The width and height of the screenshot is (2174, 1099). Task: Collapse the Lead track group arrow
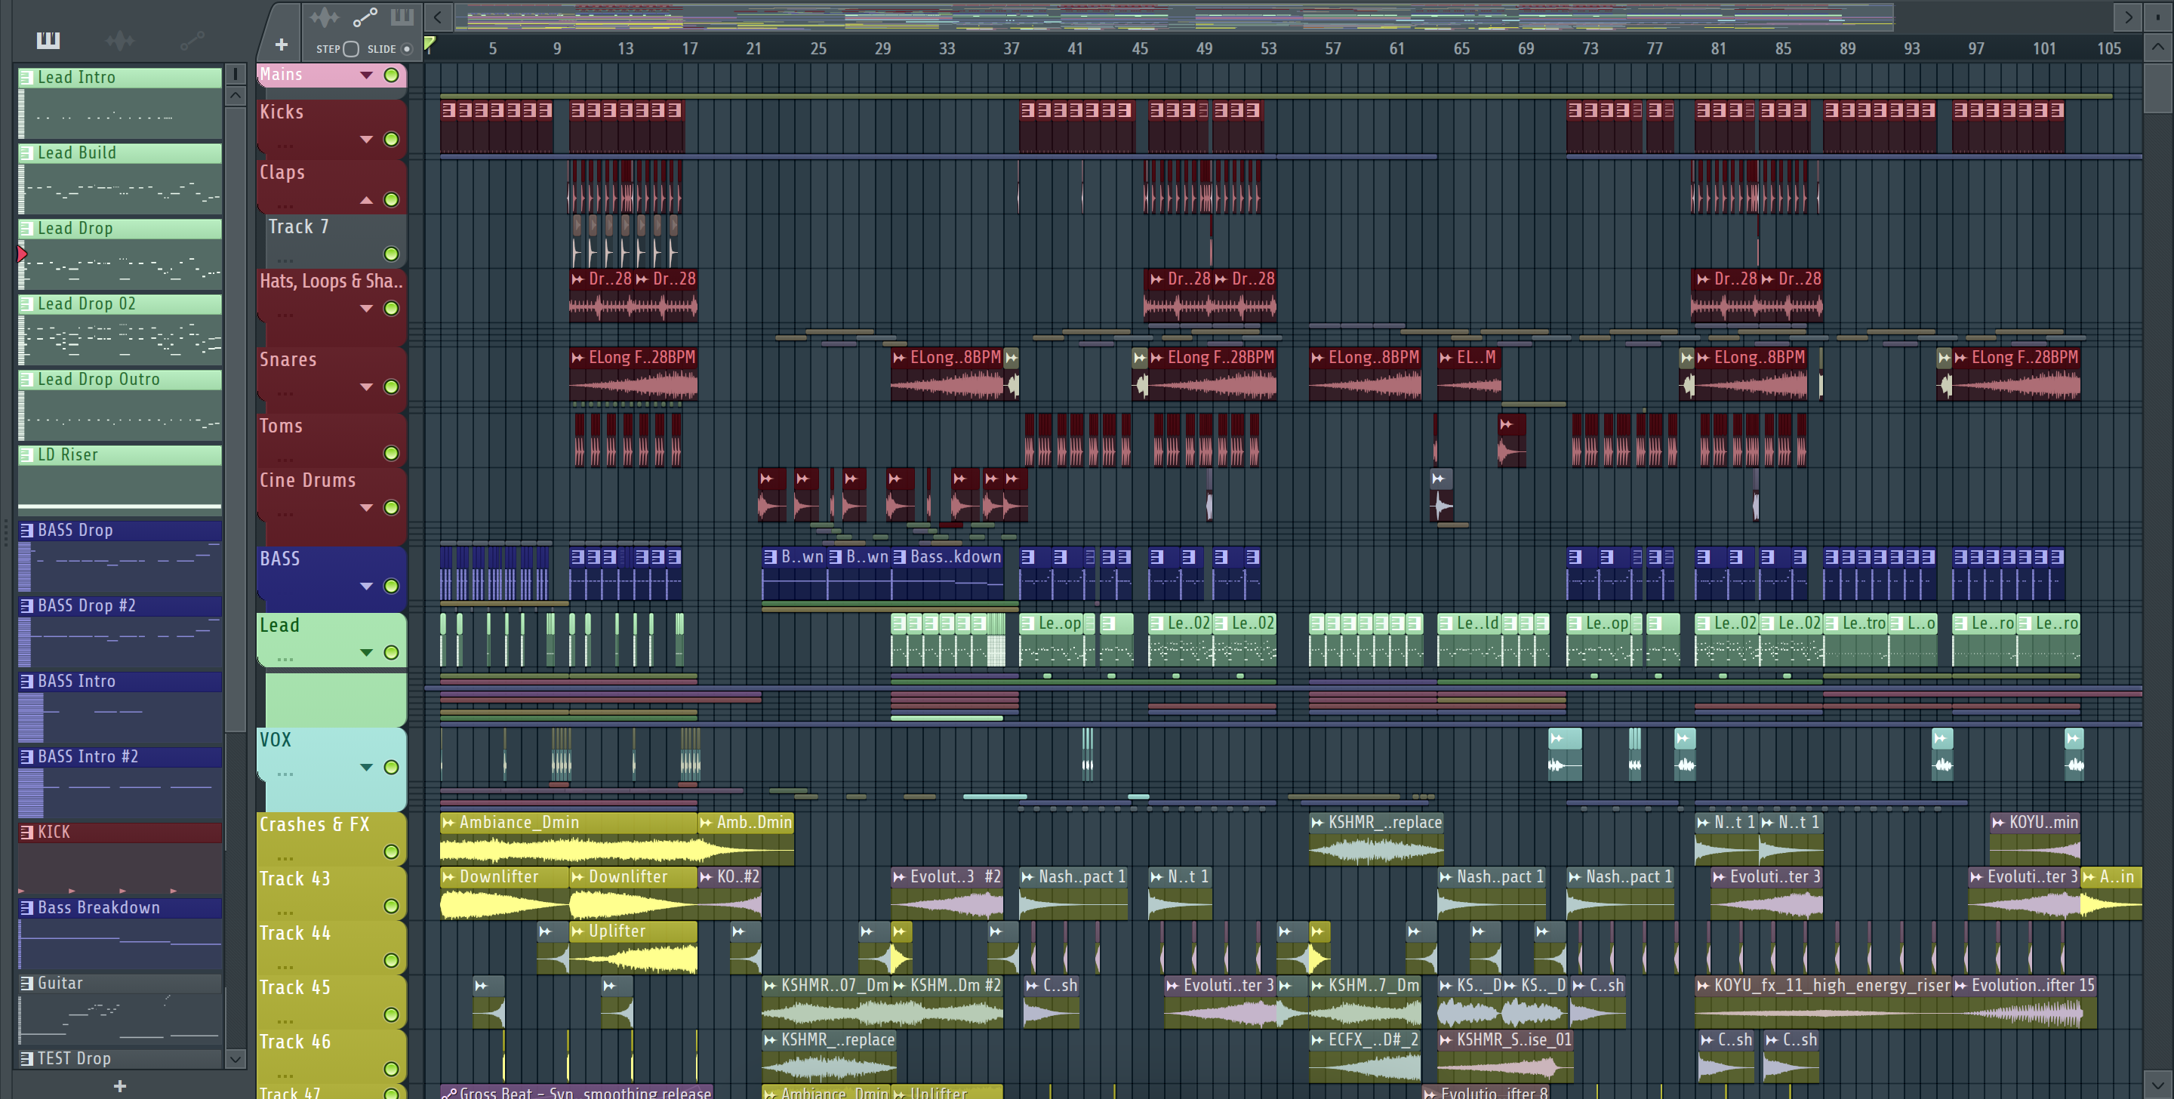[x=366, y=652]
